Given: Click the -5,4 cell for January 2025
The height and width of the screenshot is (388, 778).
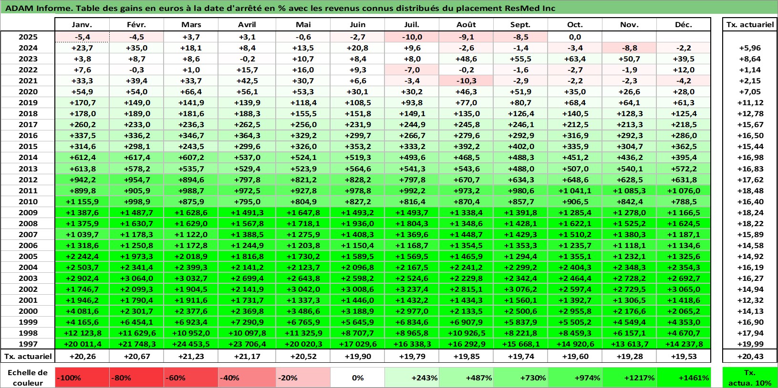Looking at the screenshot, I should point(83,37).
